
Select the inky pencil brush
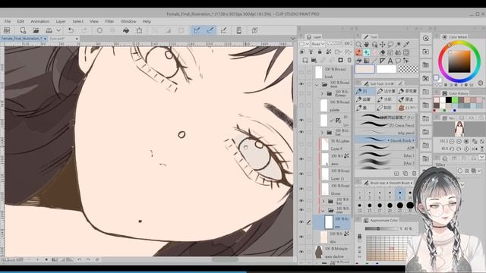(386, 133)
